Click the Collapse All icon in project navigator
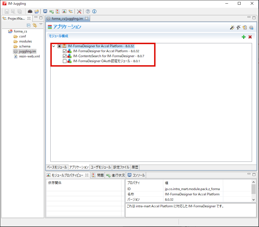Screen dimensions: 259x227 click(x=29, y=25)
